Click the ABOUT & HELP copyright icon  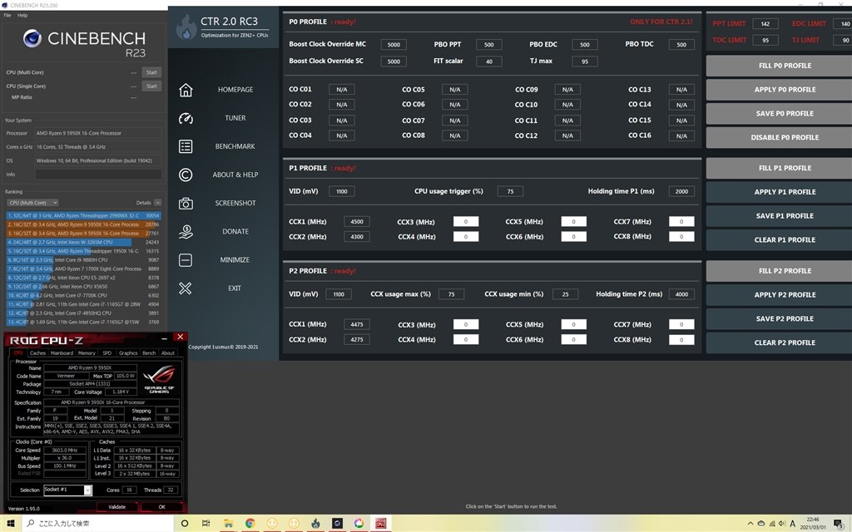[186, 175]
